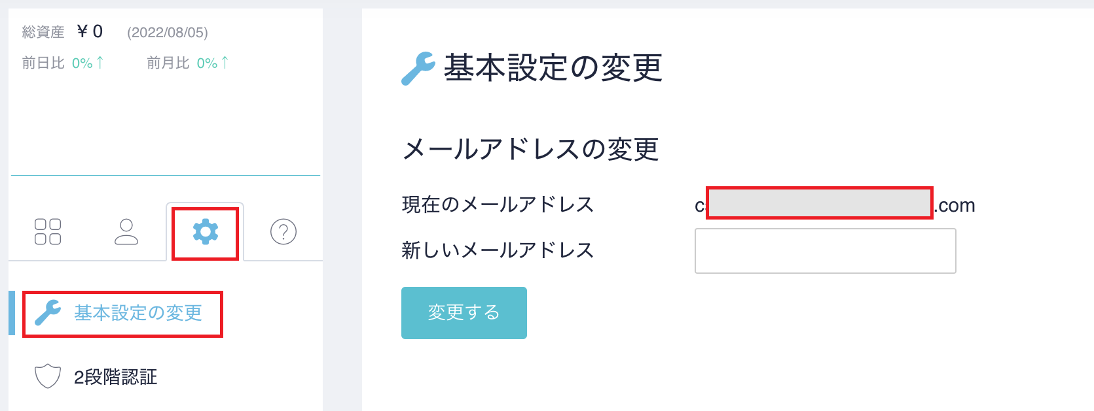Click the 新しいメールアドレス label text
This screenshot has width=1094, height=411.
click(x=498, y=250)
